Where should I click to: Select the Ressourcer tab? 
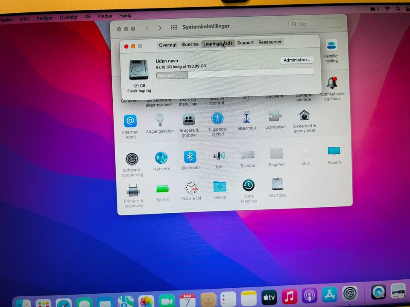[270, 42]
